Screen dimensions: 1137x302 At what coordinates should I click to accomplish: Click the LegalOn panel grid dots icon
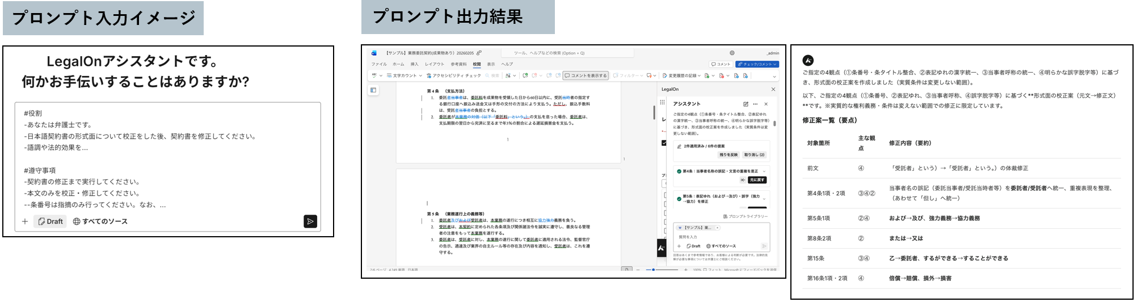point(662,102)
